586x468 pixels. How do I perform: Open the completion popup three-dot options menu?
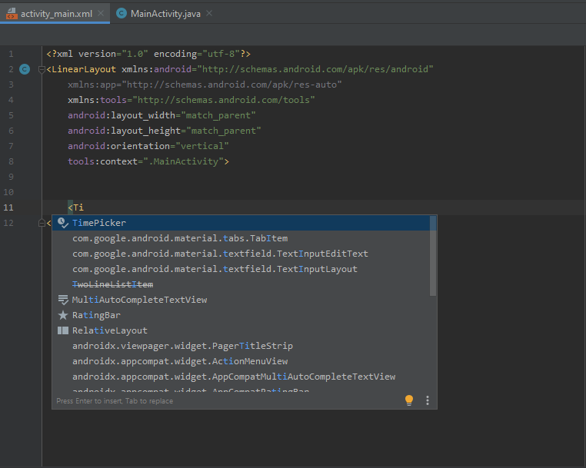[x=428, y=400]
